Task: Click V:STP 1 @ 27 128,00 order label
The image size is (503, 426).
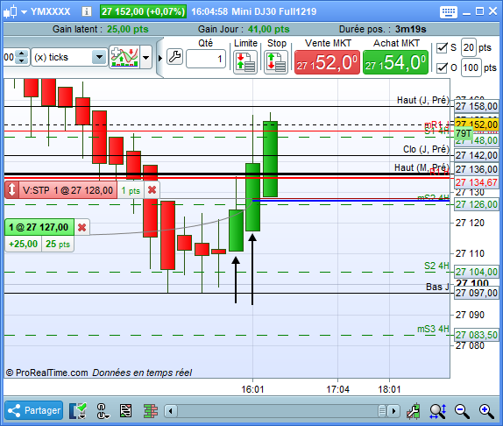Action: 67,190
